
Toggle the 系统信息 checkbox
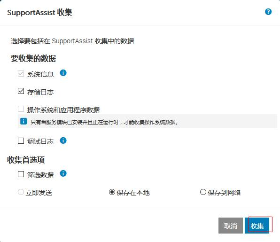tap(21, 74)
